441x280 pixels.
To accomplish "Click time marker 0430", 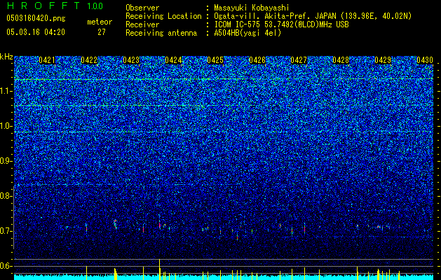I will click(x=425, y=60).
